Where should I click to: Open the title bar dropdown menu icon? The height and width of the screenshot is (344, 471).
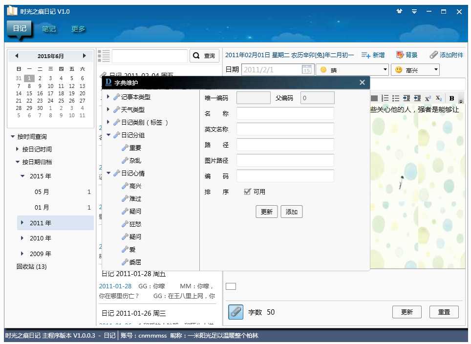pyautogui.click(x=414, y=11)
